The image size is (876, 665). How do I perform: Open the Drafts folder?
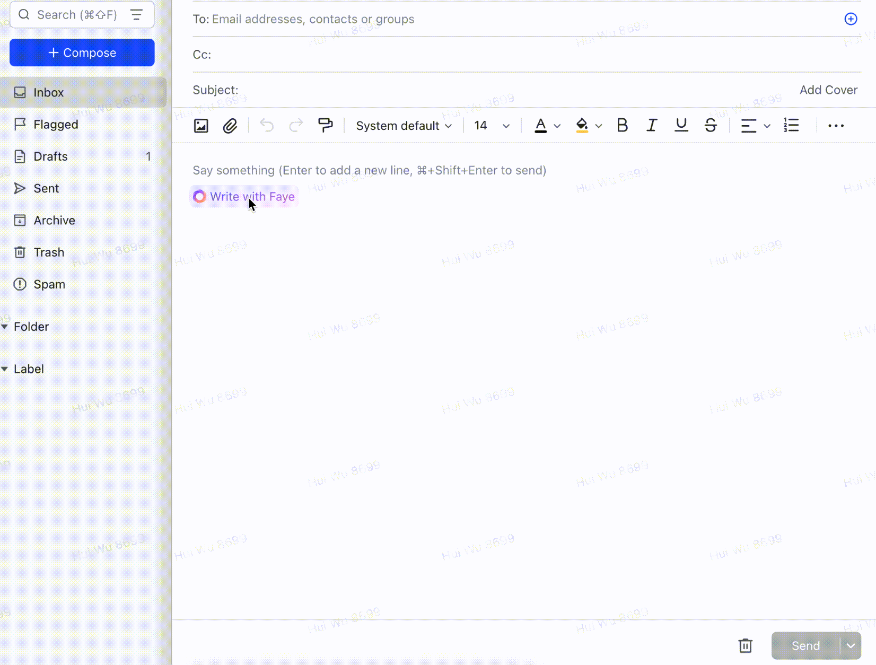point(51,156)
